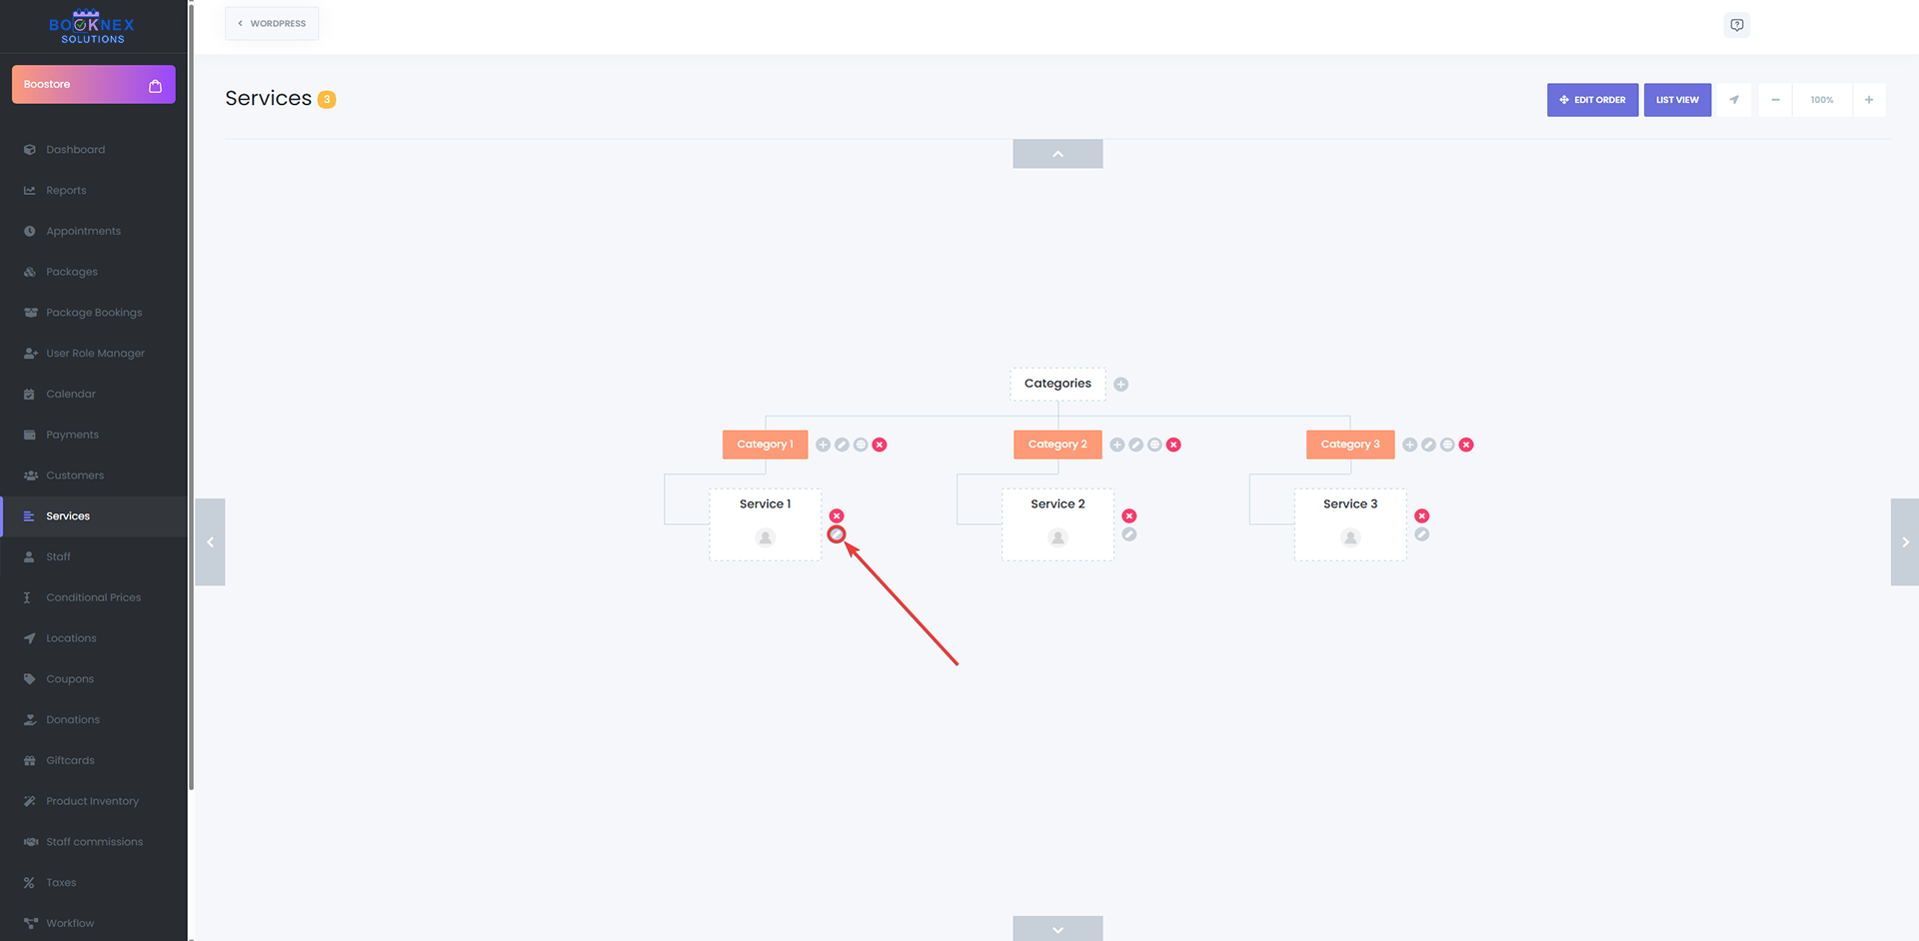
Task: Delete Category 3 with its red X icon
Action: (x=1466, y=445)
